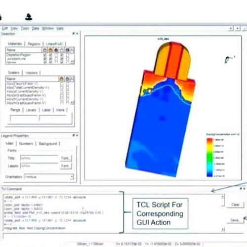Screen dimensions: 247x247
Task: Click the black icon above the menu bar
Action: pyautogui.click(x=29, y=17)
